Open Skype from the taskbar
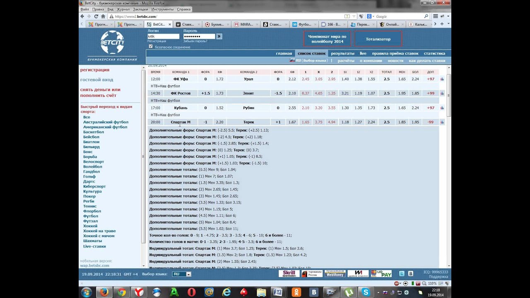 click(366, 292)
